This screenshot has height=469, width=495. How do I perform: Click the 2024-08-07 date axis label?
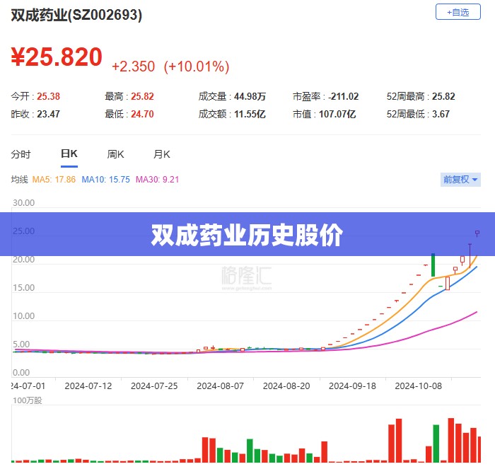point(221,386)
